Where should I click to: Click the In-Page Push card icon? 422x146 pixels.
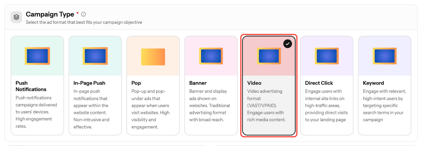pos(95,56)
